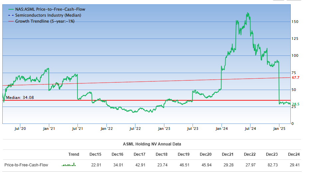Image resolution: width=318 pixels, height=176 pixels.
Task: Click the 23.74 value cell
Action: click(162, 165)
